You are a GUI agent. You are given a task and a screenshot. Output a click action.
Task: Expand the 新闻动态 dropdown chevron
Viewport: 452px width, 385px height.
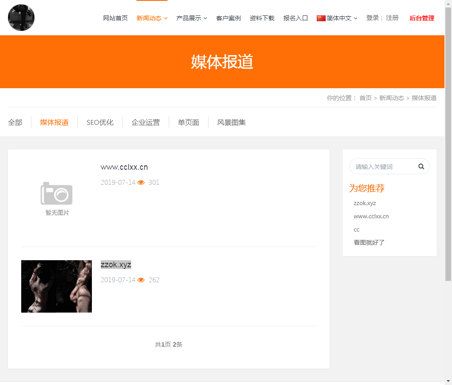pyautogui.click(x=166, y=18)
